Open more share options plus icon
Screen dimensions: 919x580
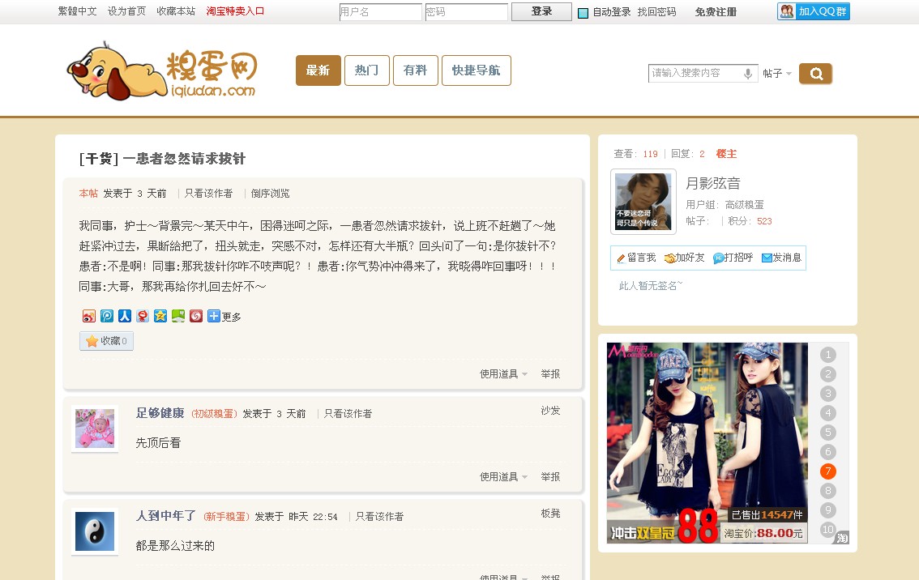coord(214,317)
